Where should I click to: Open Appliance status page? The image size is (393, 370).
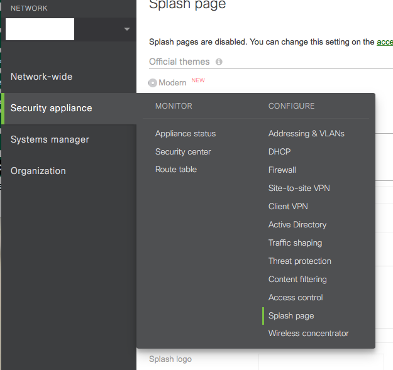(185, 134)
